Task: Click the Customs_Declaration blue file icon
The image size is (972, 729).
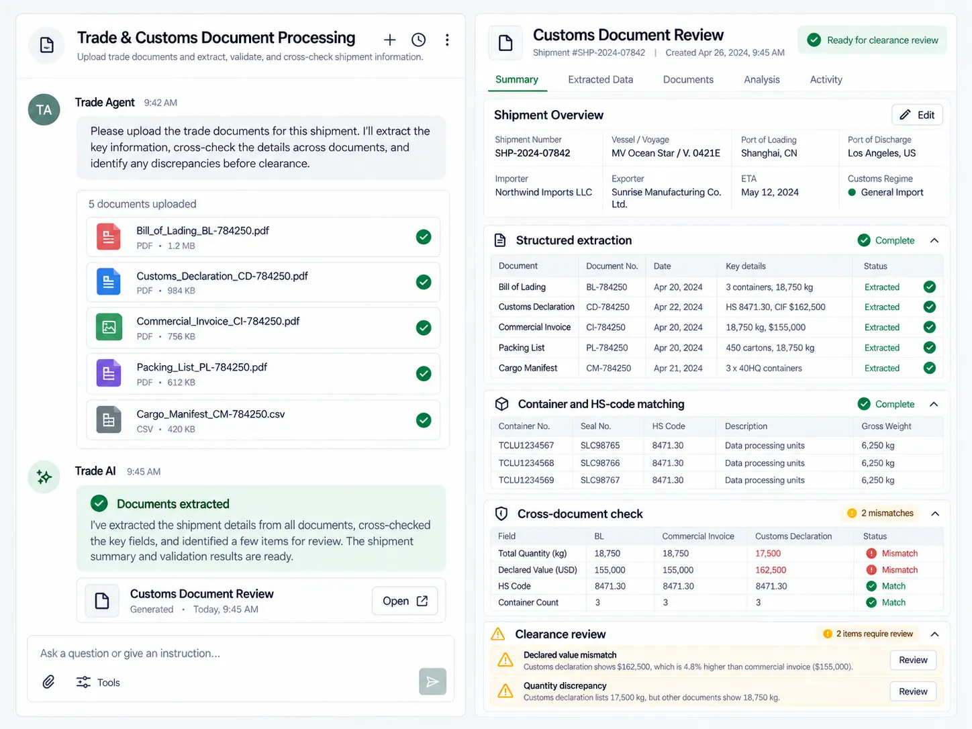Action: coord(109,282)
